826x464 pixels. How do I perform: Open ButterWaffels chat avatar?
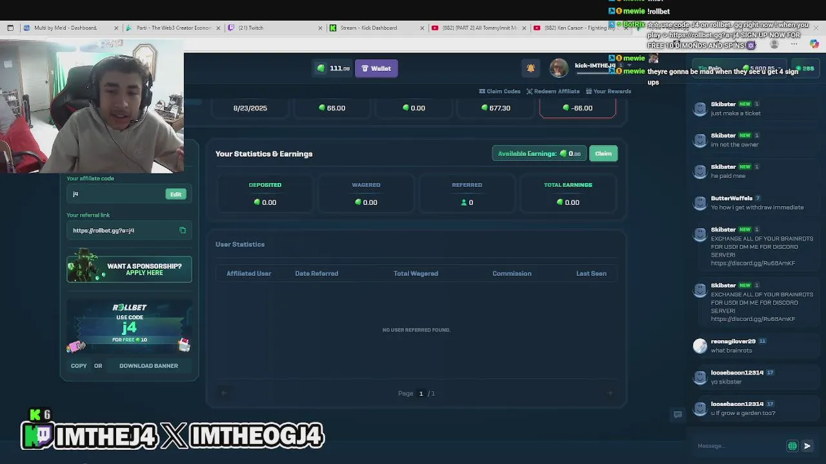[700, 203]
